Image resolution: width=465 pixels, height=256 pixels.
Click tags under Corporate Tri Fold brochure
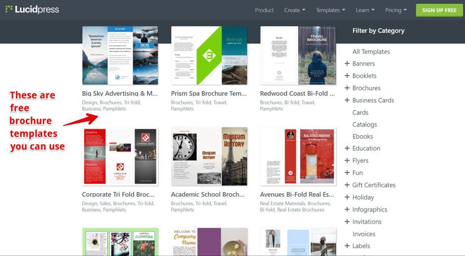[118, 207]
